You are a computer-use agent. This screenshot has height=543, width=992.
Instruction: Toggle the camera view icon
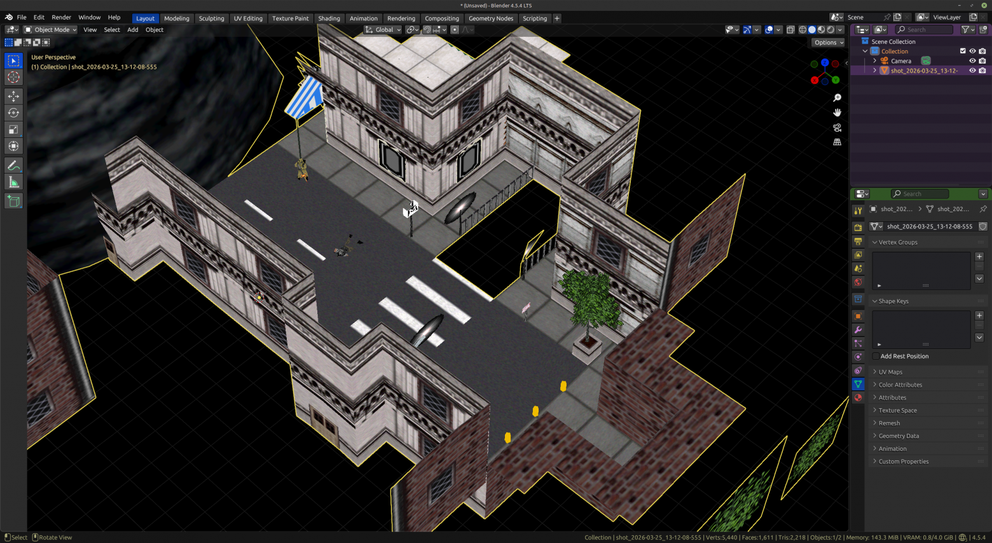coord(837,128)
